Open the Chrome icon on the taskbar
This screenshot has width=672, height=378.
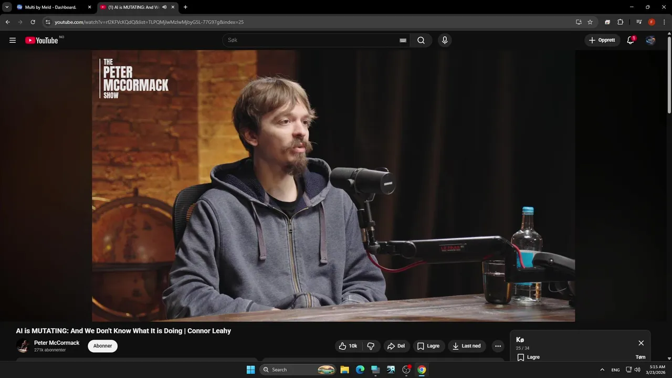click(x=422, y=370)
